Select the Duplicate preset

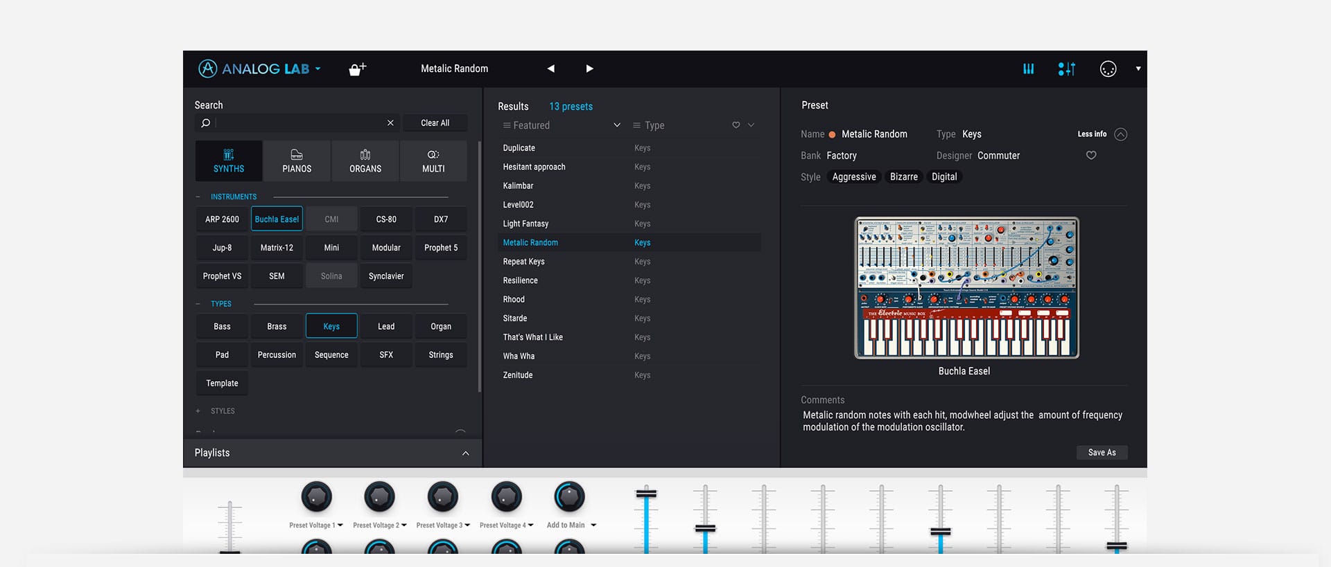[x=629, y=148]
